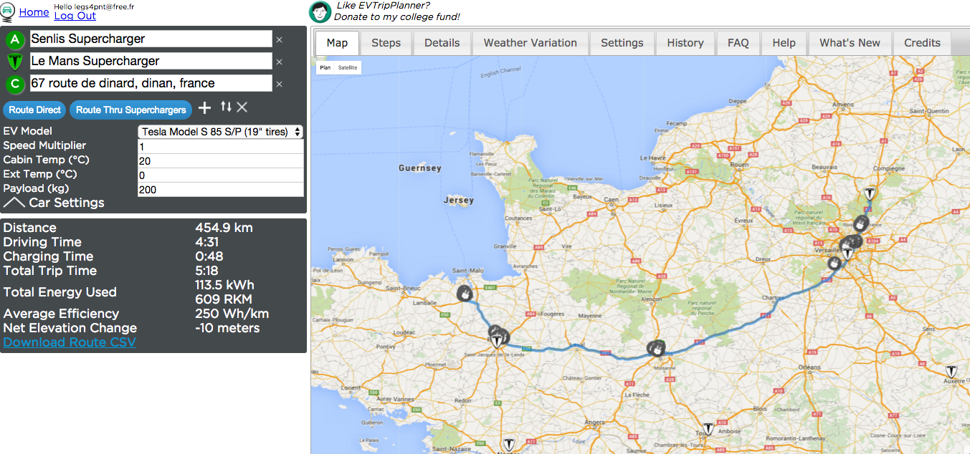Image resolution: width=970 pixels, height=454 pixels.
Task: Click the green A waypoint marker icon
Action: point(15,39)
